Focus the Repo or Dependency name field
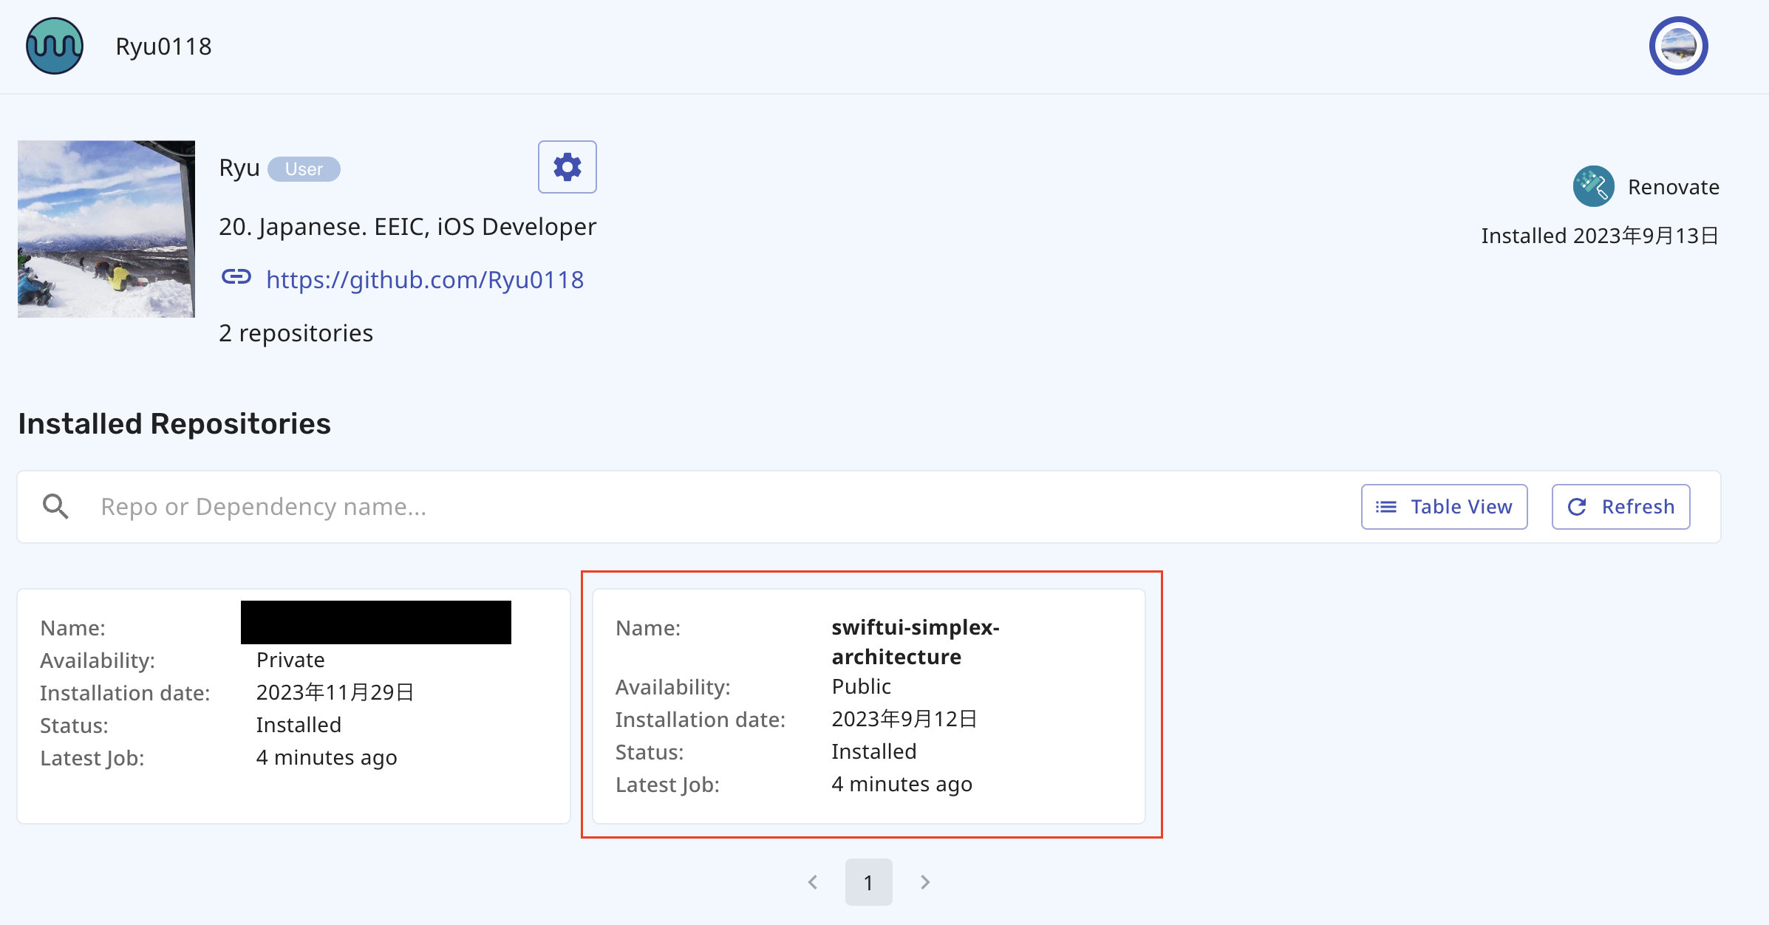Image resolution: width=1769 pixels, height=925 pixels. coord(665,507)
